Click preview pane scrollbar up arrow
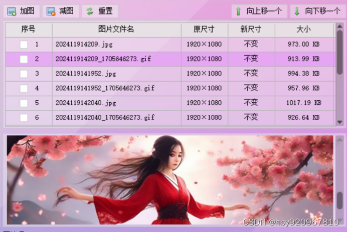Viewport: 347px width, 232px height. tap(339, 140)
